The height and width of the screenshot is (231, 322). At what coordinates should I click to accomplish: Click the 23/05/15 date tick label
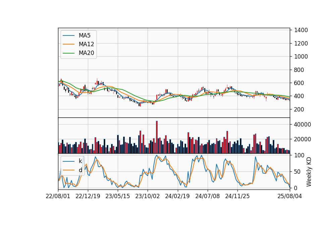pos(118,196)
